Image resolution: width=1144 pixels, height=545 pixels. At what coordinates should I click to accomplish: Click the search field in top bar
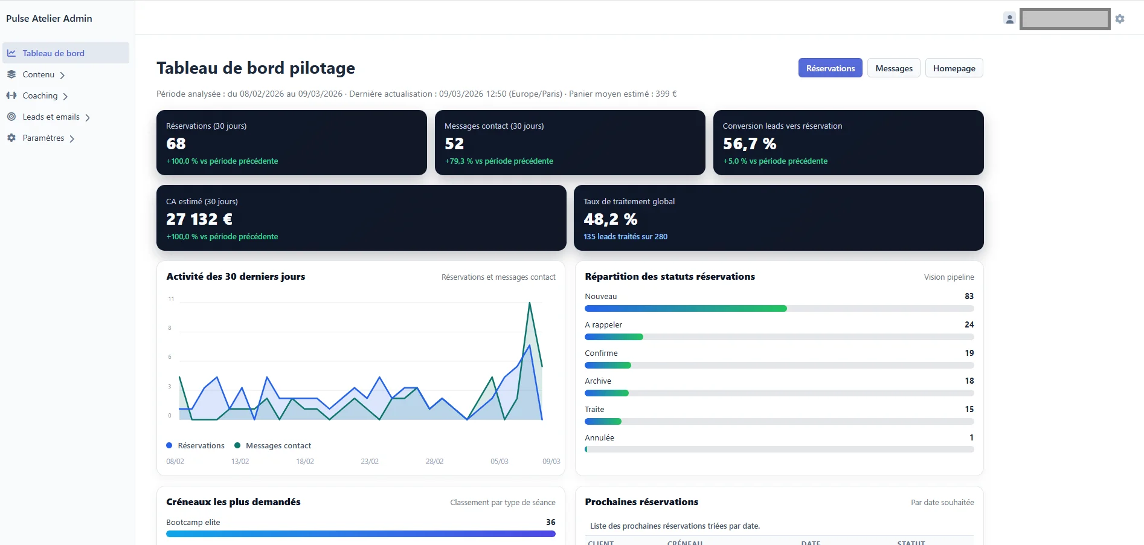(1064, 18)
